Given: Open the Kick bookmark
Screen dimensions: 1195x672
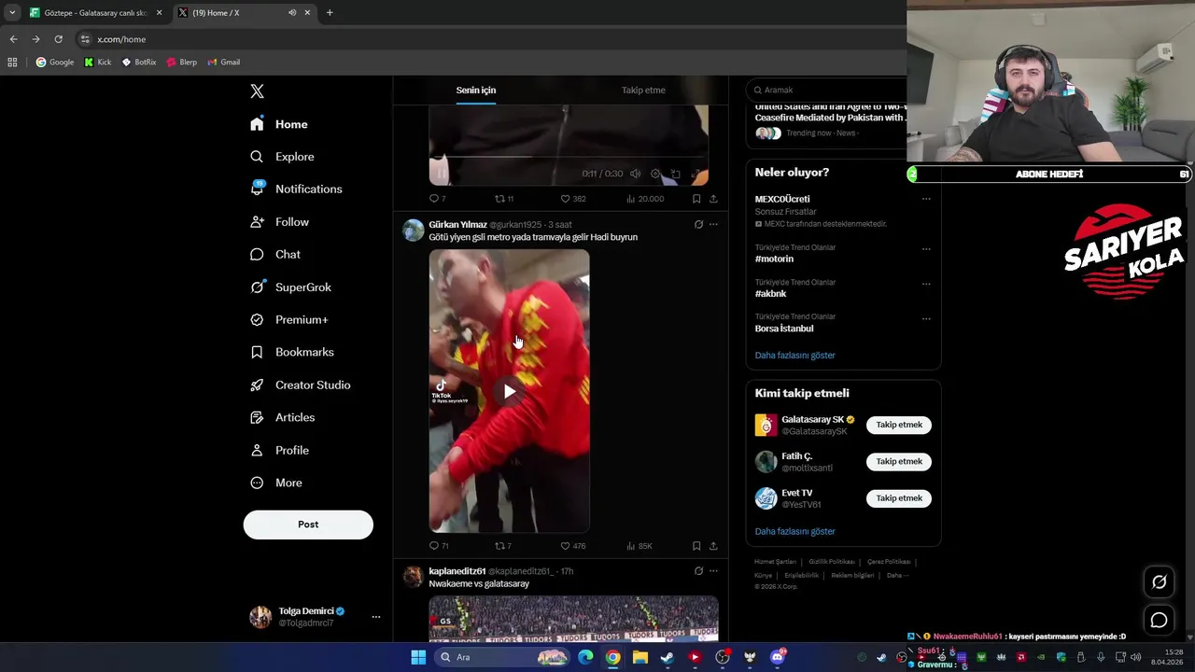Looking at the screenshot, I should [x=97, y=63].
